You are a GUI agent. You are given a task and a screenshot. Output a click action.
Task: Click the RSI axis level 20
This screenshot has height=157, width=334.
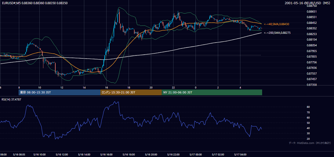coord(308,139)
